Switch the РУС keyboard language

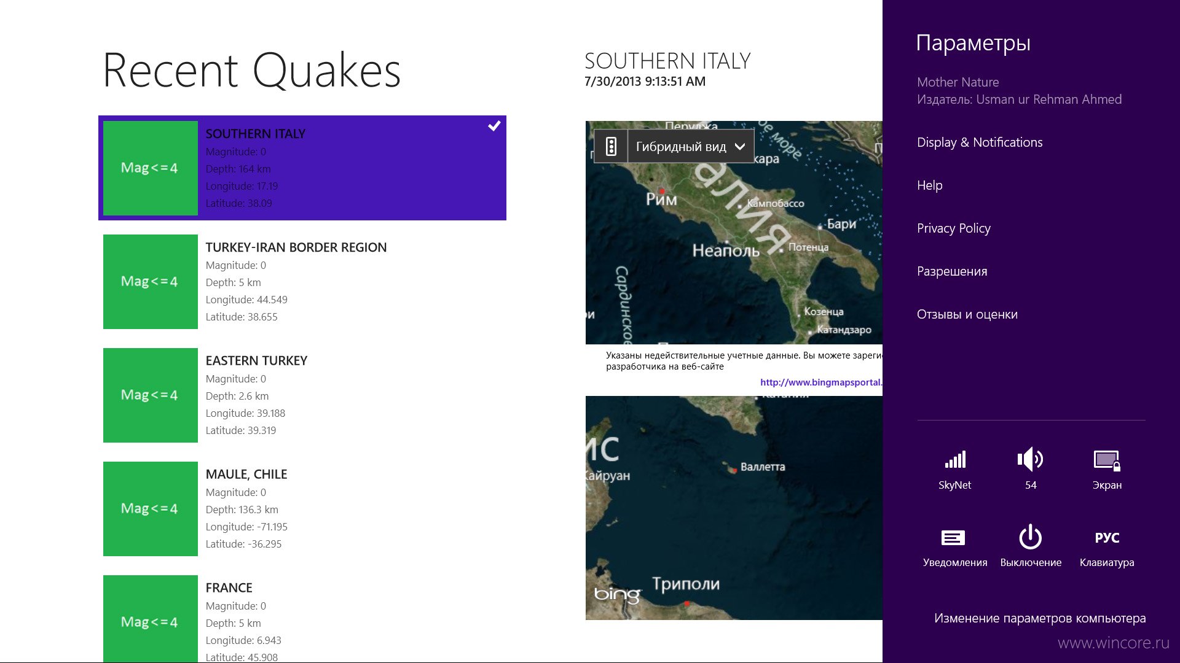tap(1107, 538)
